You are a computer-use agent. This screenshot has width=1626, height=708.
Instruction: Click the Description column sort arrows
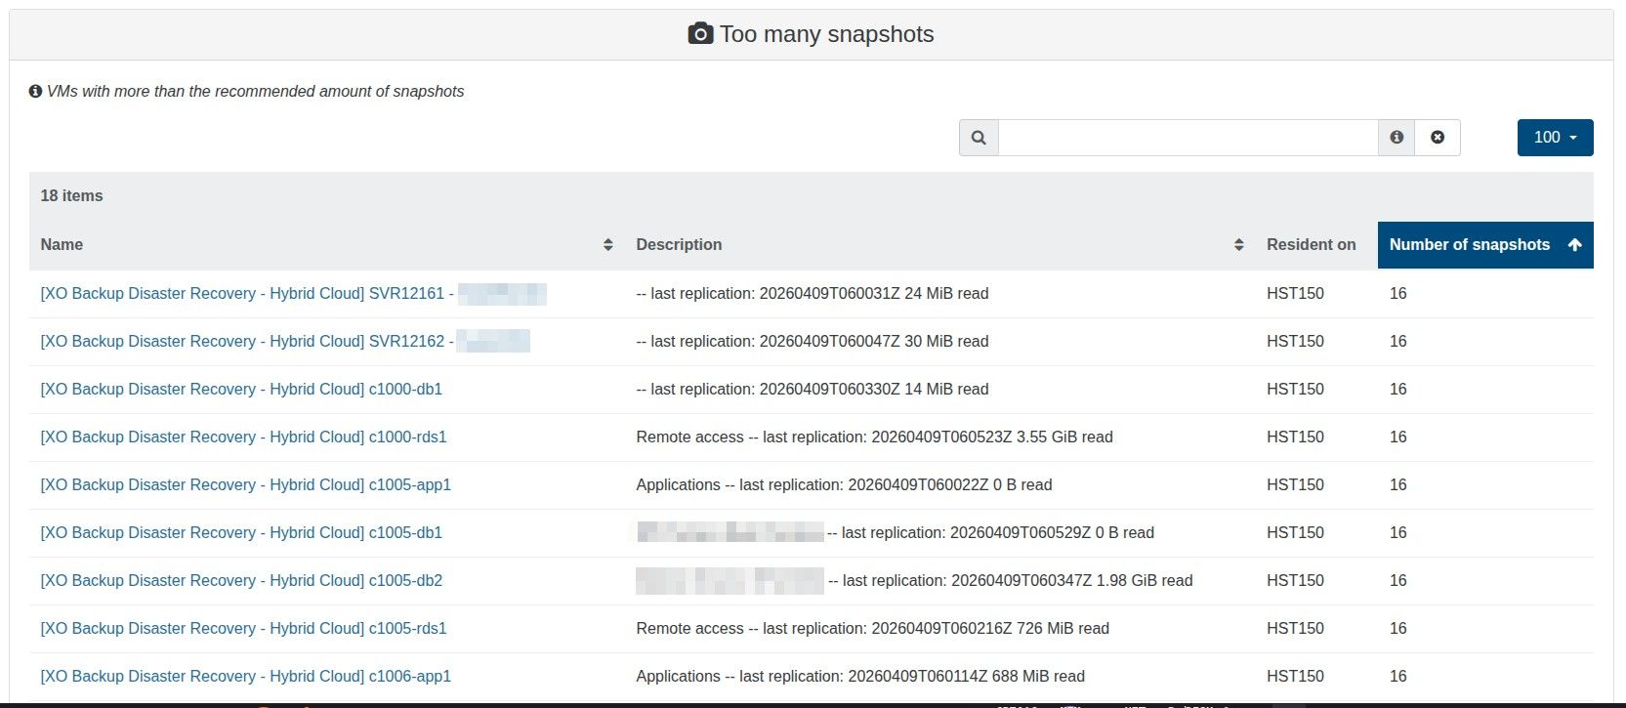(x=1238, y=245)
